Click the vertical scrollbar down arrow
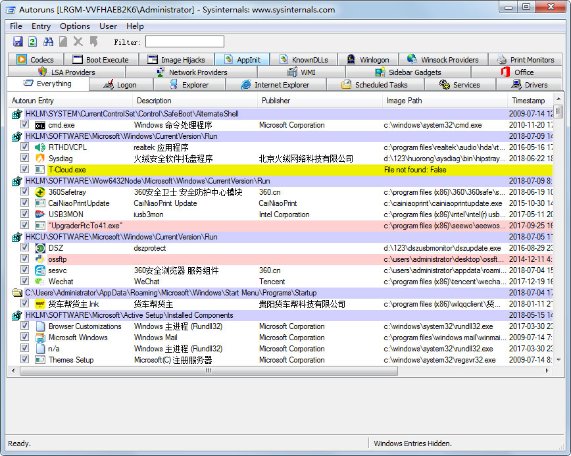 click(559, 361)
